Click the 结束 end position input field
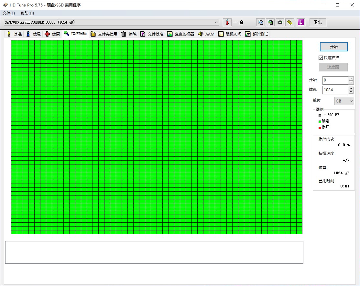 pos(335,90)
